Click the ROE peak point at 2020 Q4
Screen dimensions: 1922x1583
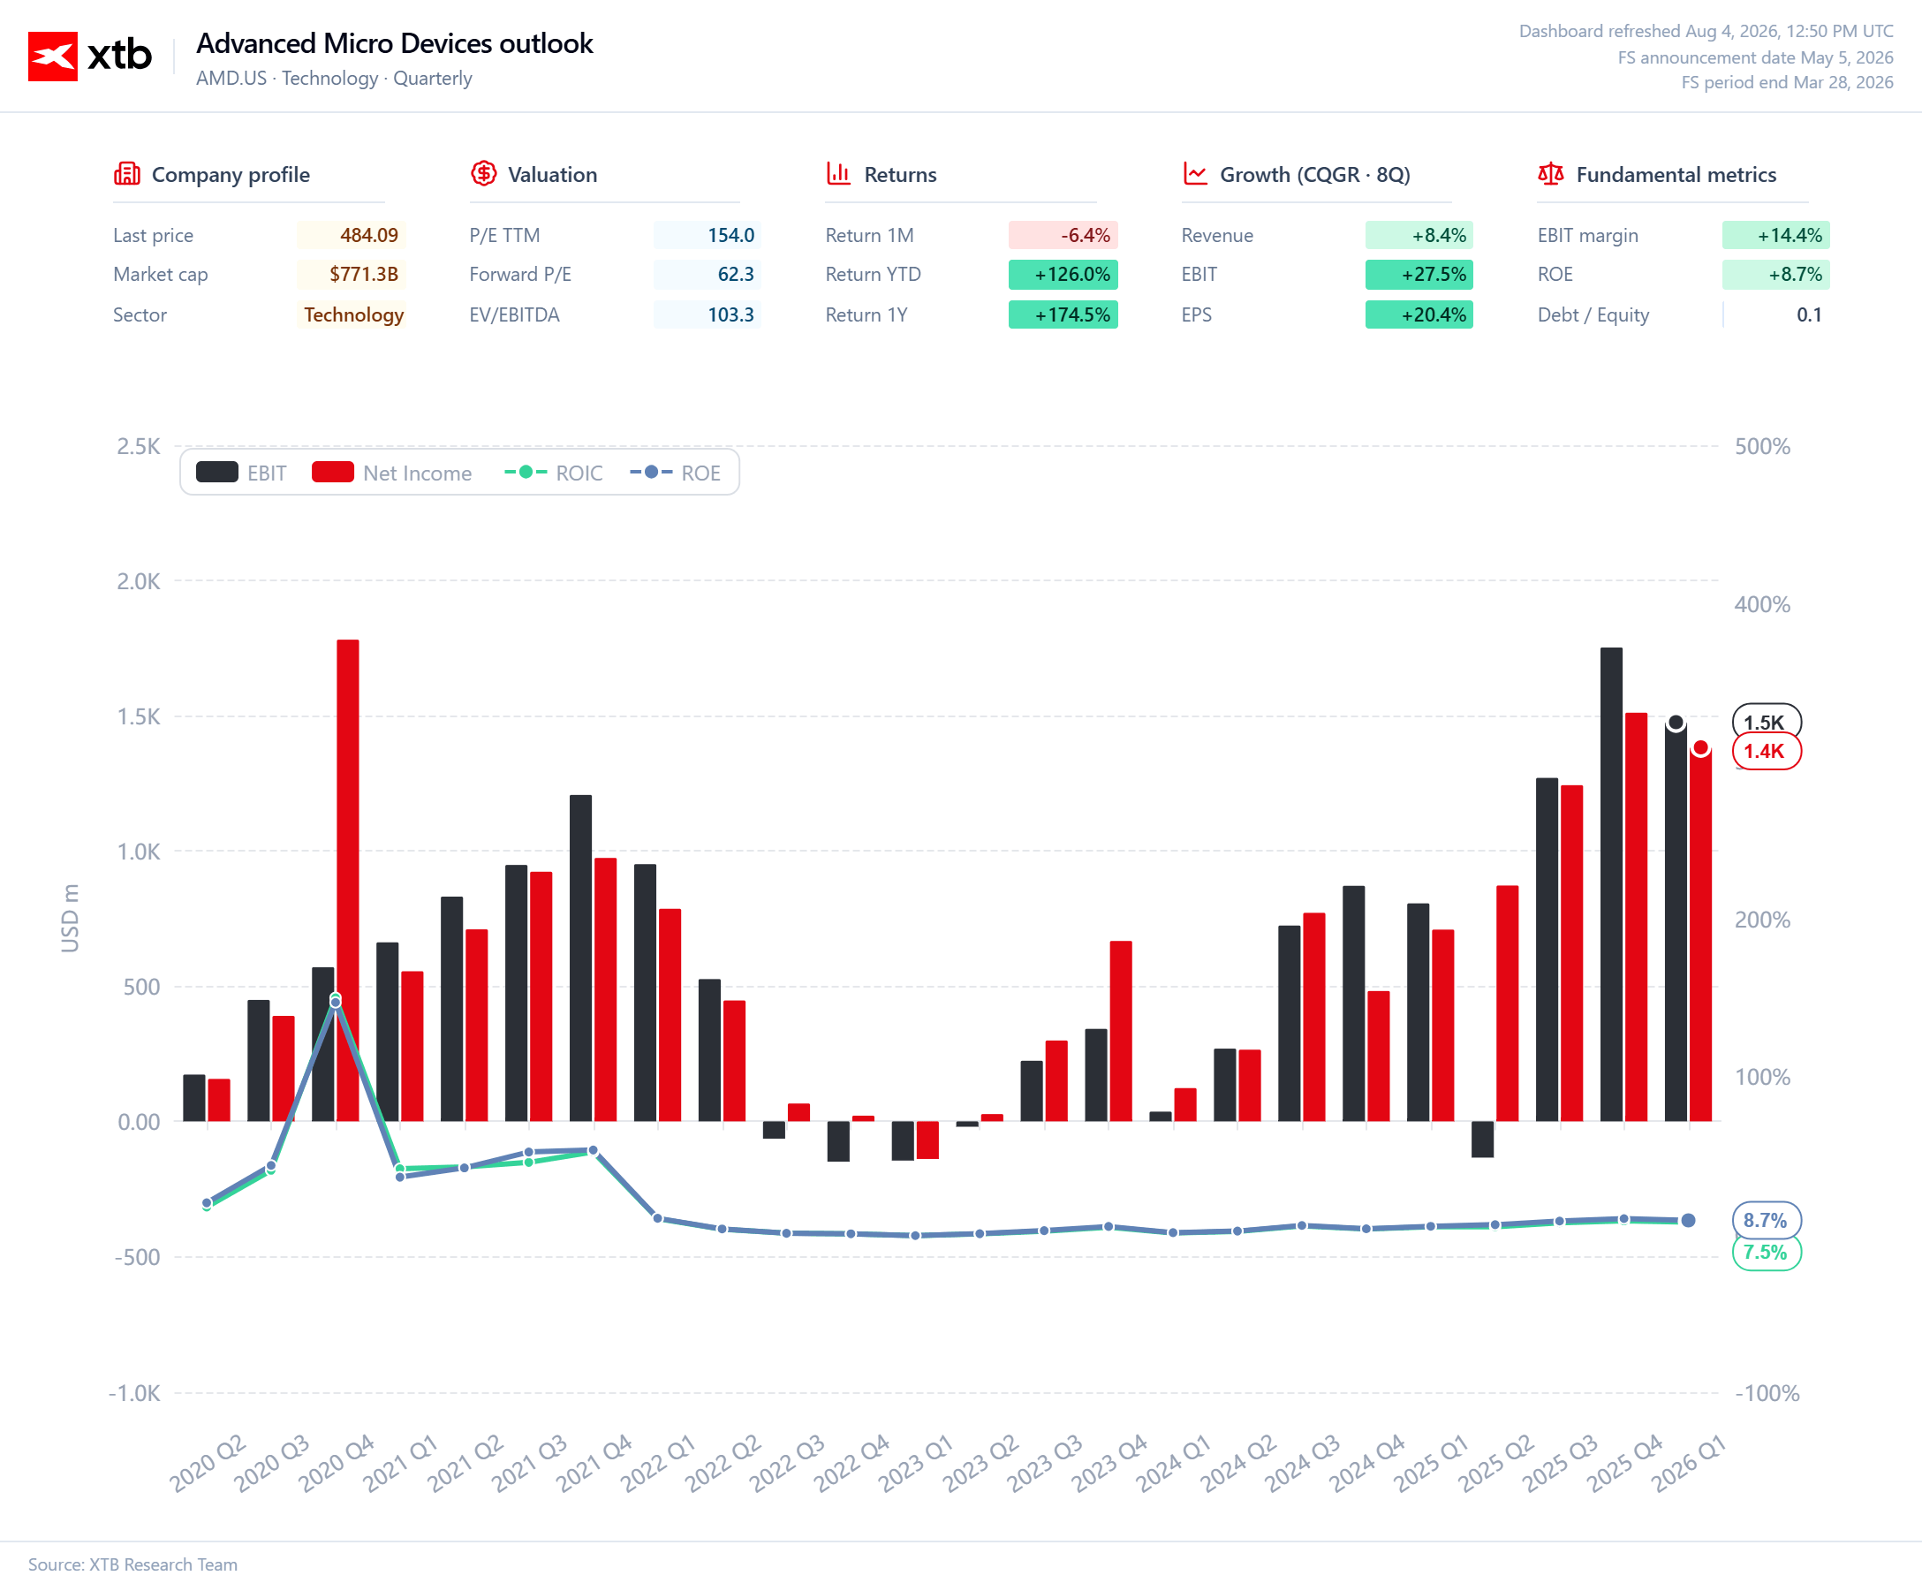click(336, 1002)
